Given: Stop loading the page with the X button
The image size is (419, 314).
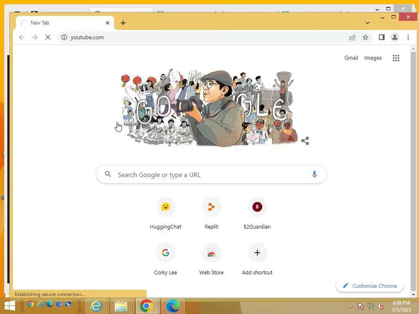Looking at the screenshot, I should pyautogui.click(x=48, y=37).
